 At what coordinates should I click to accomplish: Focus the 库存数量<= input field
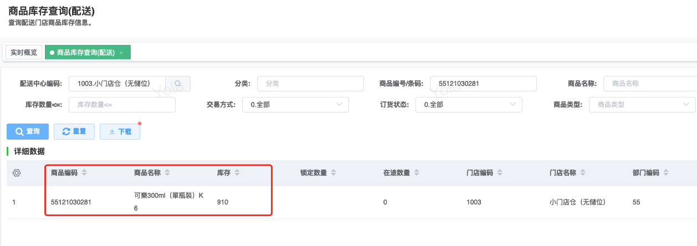[x=122, y=105]
